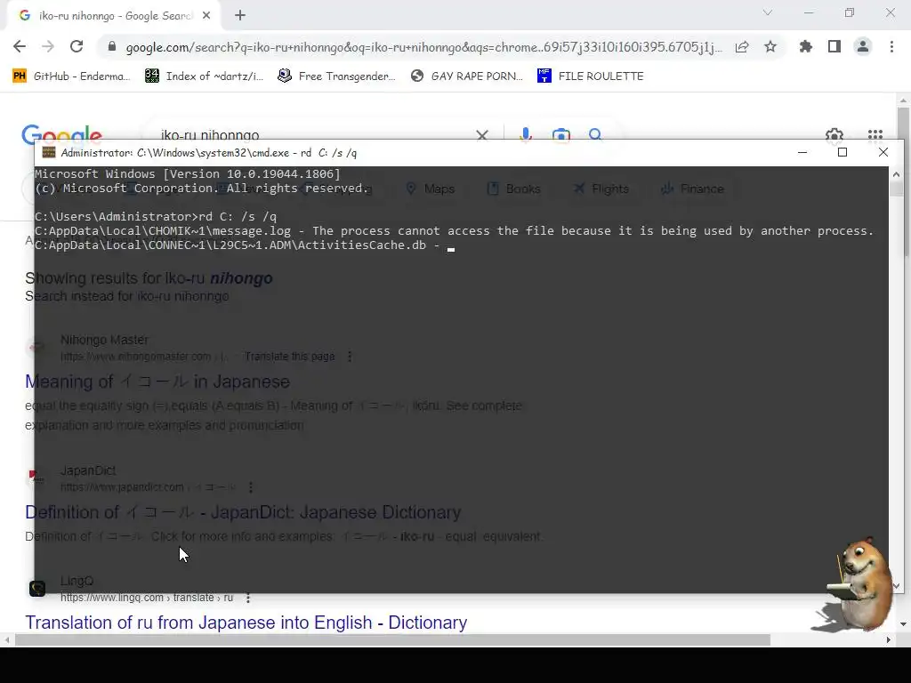Screen dimensions: 911x683
Task: Click the message.log error line
Action: coord(454,230)
